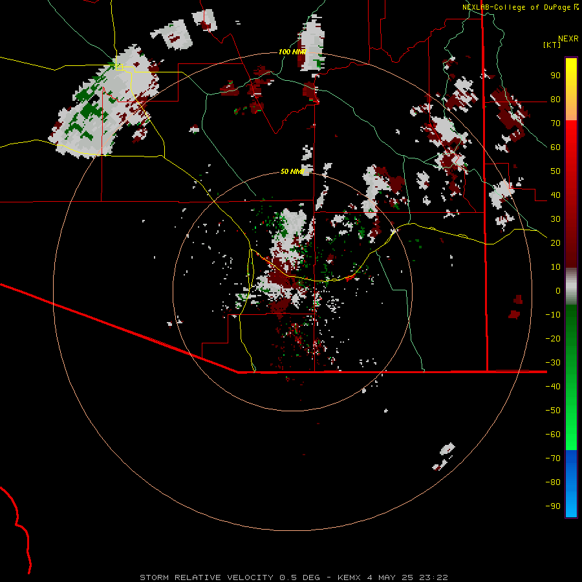Click the blue band of the color scale
Viewport: 582px width, 582px height.
tap(571, 484)
